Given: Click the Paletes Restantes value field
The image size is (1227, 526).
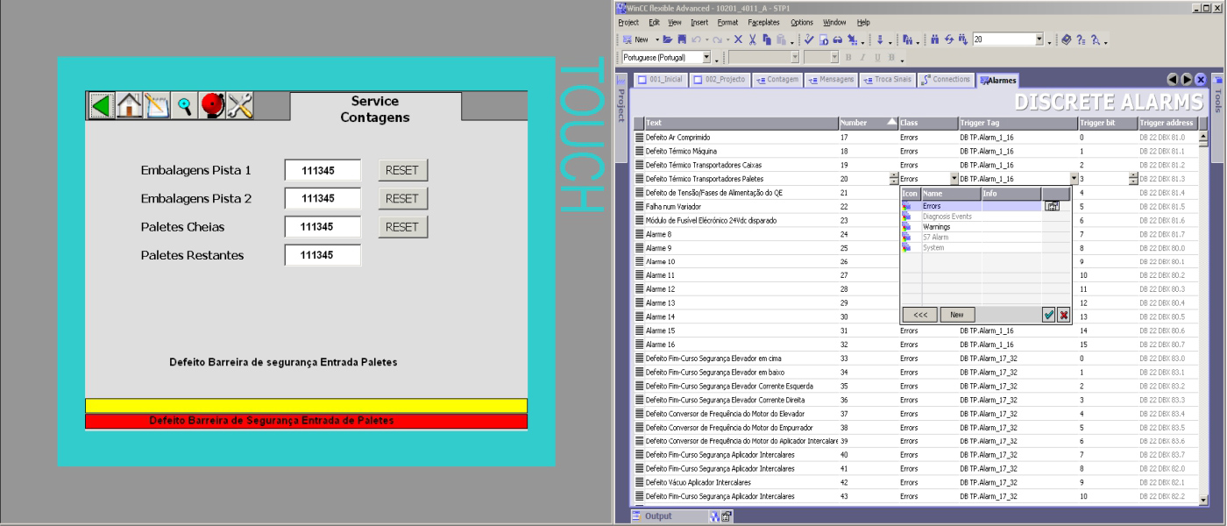Looking at the screenshot, I should [x=323, y=255].
